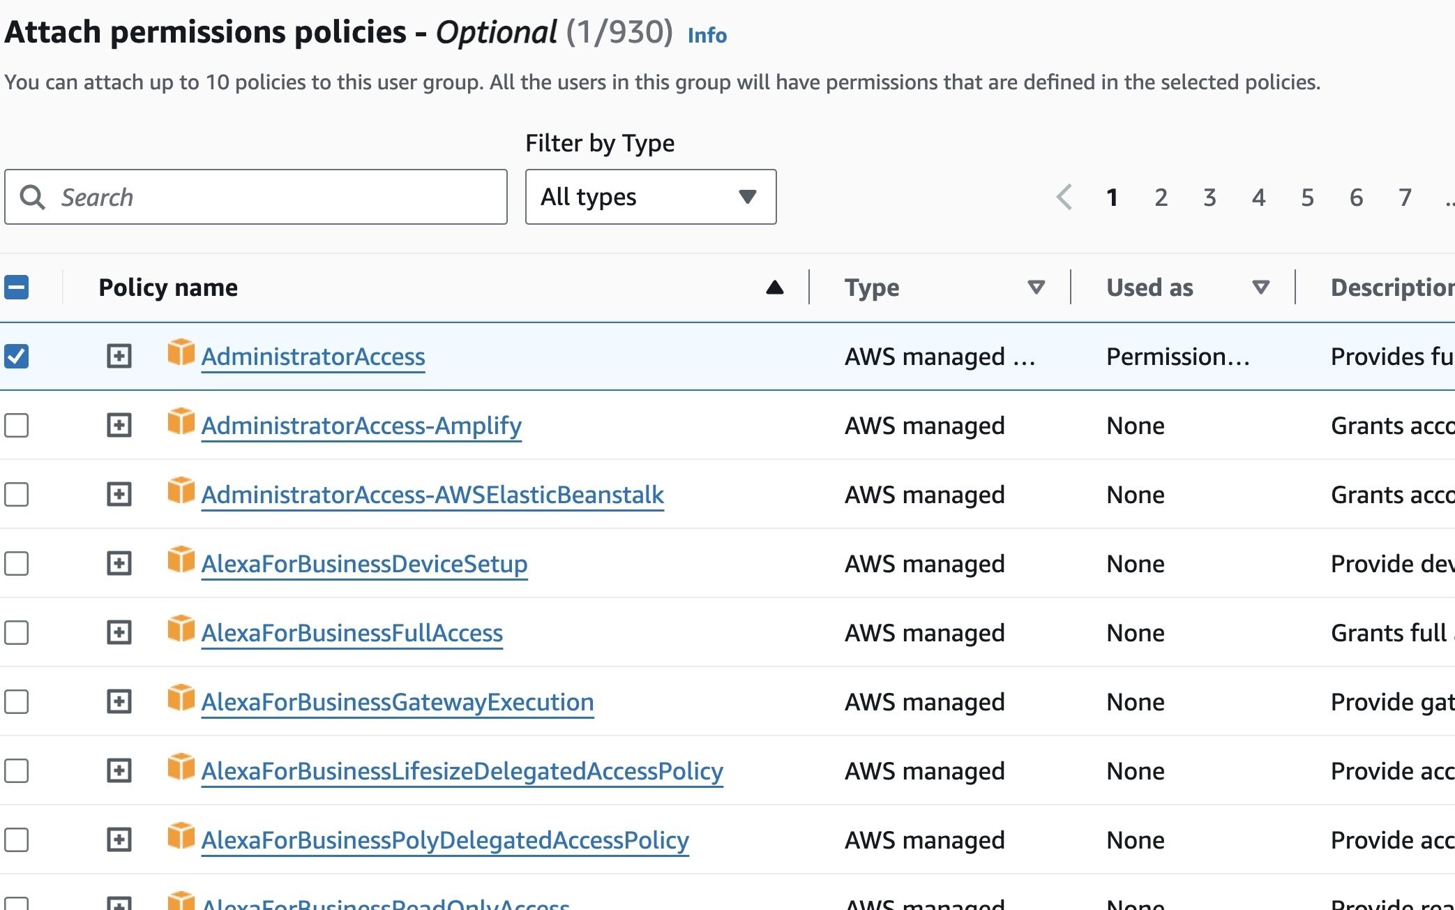Open the All types filter dropdown

(649, 197)
